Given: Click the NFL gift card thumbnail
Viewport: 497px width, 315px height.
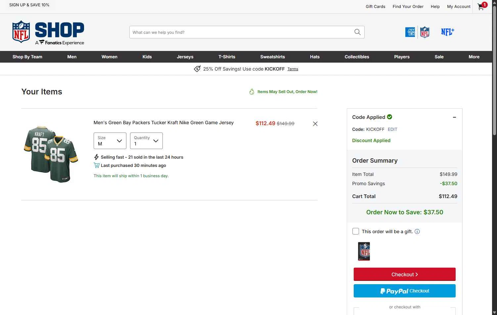Looking at the screenshot, I should [x=364, y=251].
